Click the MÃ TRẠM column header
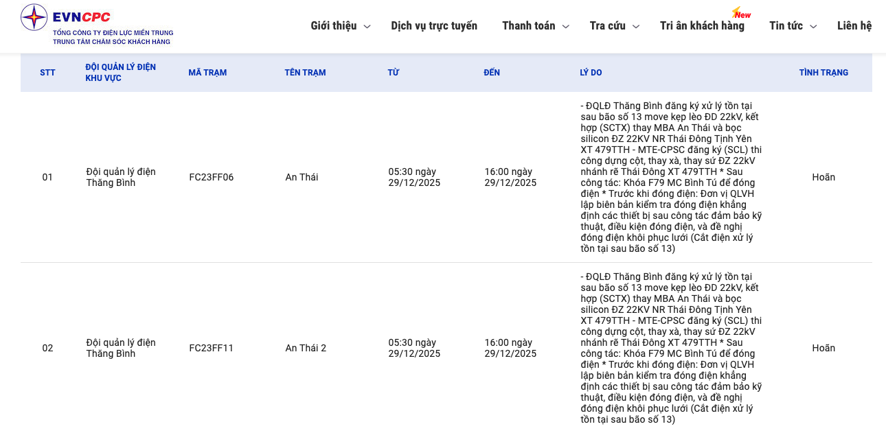The image size is (886, 433). coord(207,73)
